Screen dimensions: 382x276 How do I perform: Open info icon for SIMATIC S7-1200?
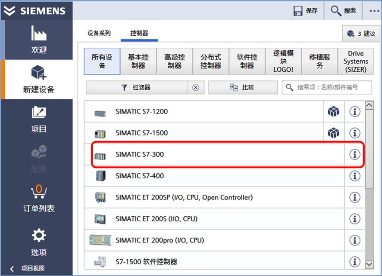(x=355, y=111)
